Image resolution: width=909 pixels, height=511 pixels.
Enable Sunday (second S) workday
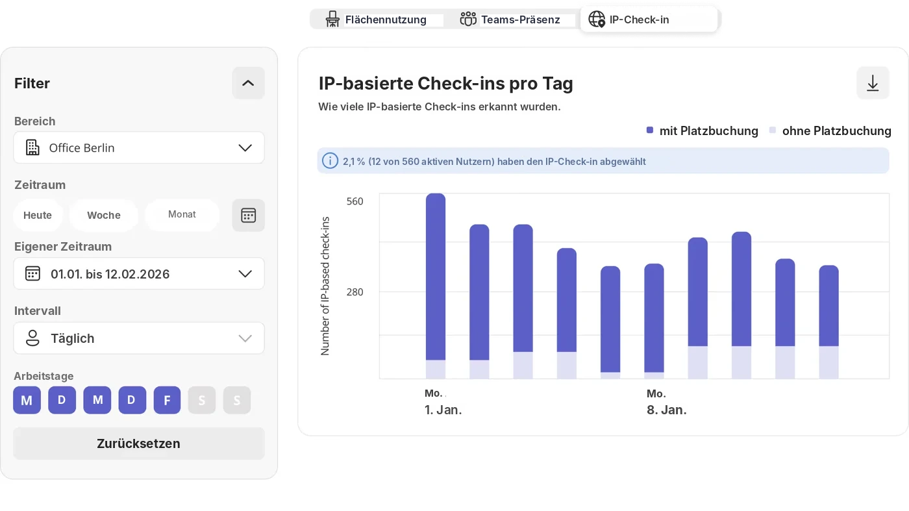click(237, 400)
